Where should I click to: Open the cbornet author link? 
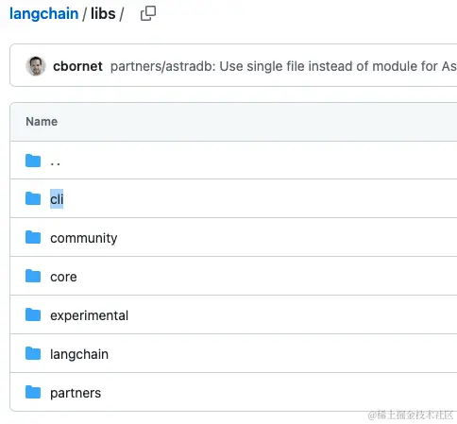[77, 66]
